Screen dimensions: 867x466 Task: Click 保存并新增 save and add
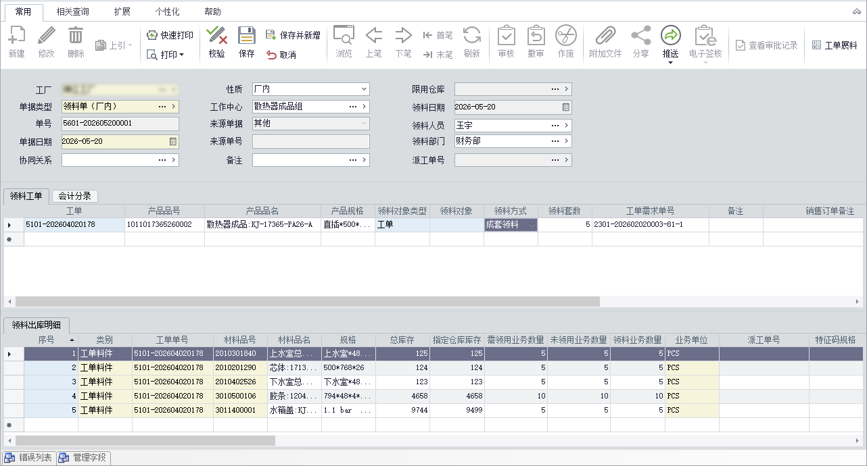point(292,35)
